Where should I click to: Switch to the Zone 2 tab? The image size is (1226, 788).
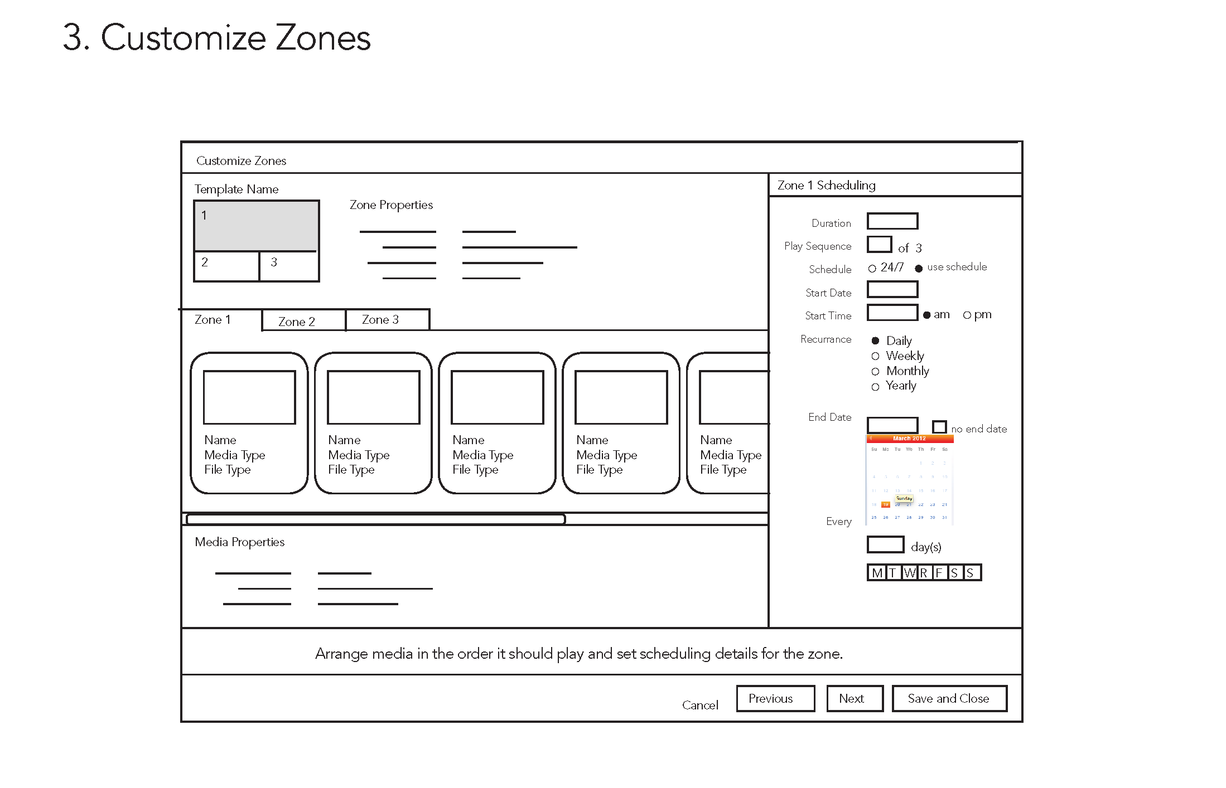(303, 321)
